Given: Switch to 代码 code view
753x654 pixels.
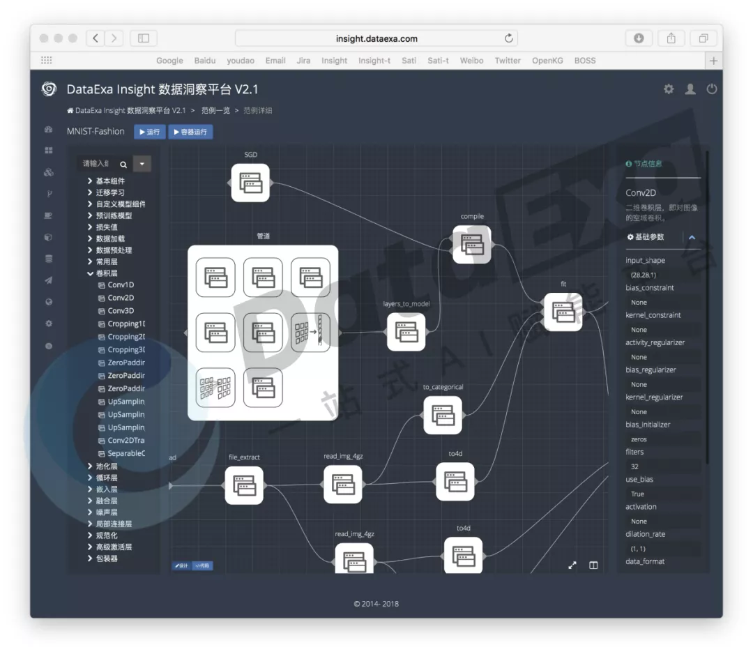Looking at the screenshot, I should [x=202, y=565].
